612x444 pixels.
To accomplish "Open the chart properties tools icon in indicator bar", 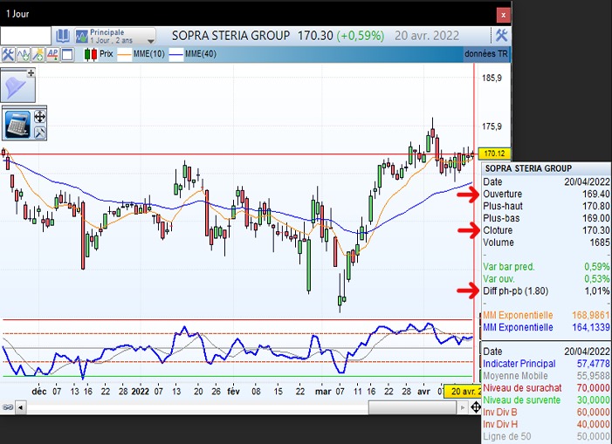I will click(7, 54).
